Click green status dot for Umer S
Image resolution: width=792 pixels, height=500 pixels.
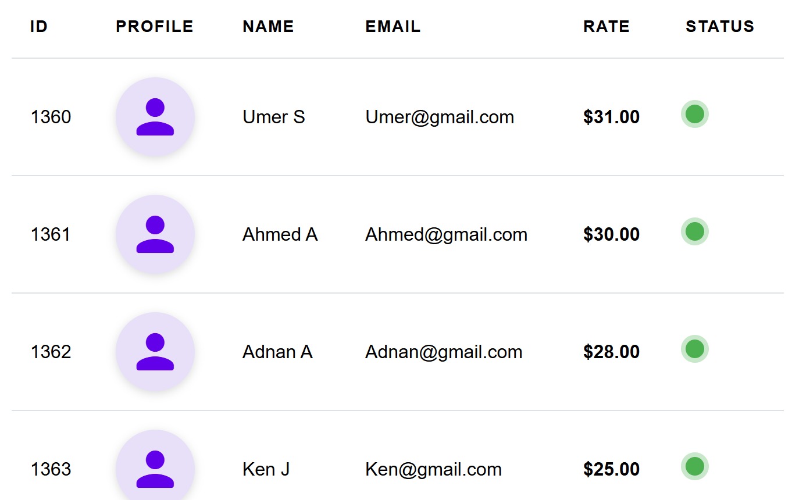pyautogui.click(x=694, y=114)
